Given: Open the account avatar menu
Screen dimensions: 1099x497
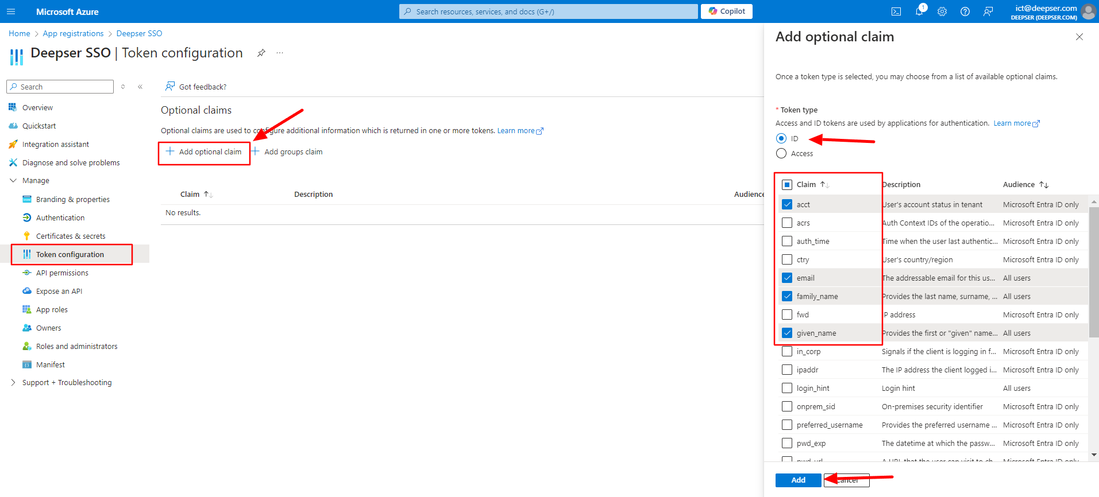Looking at the screenshot, I should 1089,11.
